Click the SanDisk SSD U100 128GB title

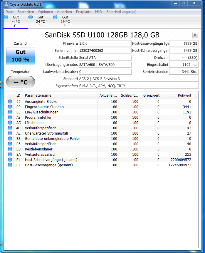point(102,35)
